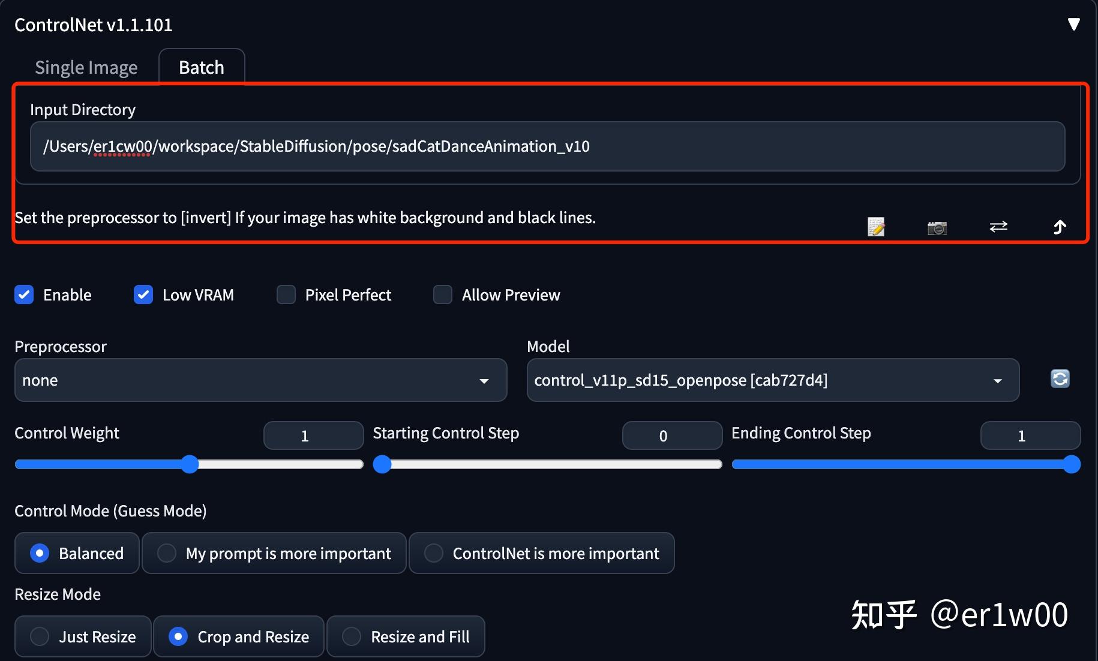The height and width of the screenshot is (661, 1098).
Task: Enable the Pixel Perfect option
Action: (286, 295)
